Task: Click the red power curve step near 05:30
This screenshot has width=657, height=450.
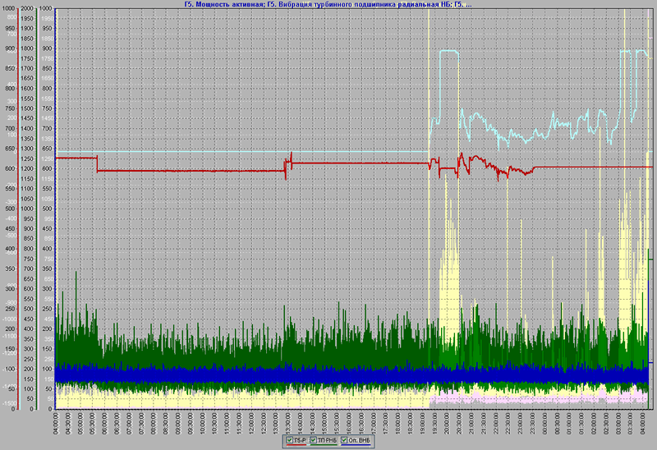Action: (x=97, y=164)
